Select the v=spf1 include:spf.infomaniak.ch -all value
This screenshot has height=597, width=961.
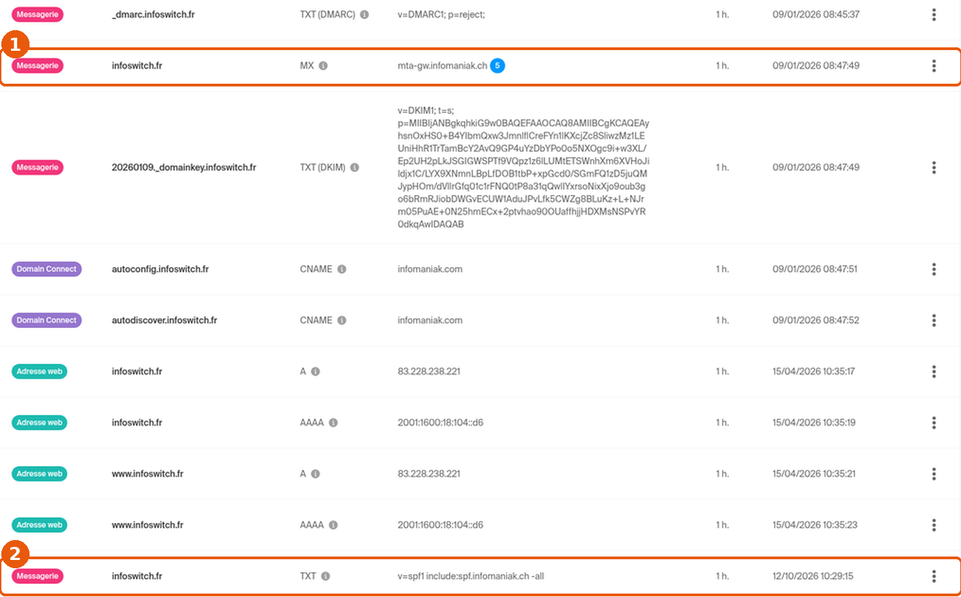pos(471,576)
